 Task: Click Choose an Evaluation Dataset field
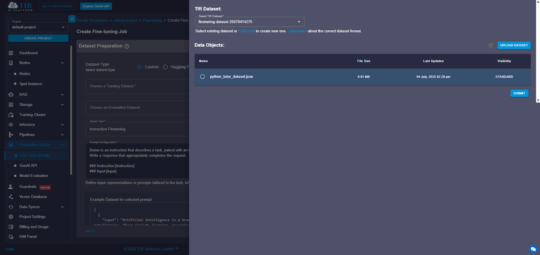(137, 108)
